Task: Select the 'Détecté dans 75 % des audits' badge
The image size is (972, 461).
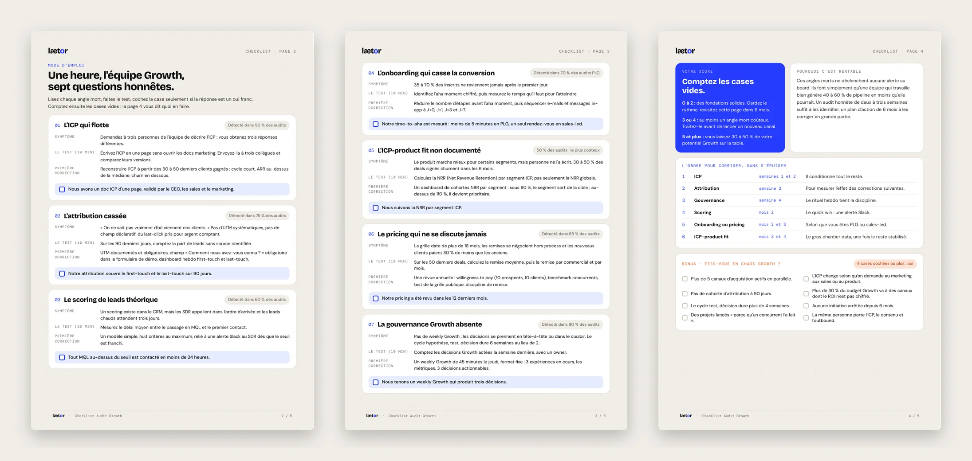Action: click(x=257, y=216)
